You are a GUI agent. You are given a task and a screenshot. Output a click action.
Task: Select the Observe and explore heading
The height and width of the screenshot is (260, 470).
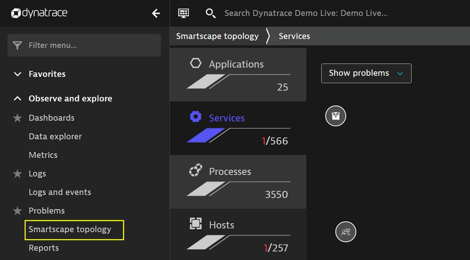pos(70,99)
